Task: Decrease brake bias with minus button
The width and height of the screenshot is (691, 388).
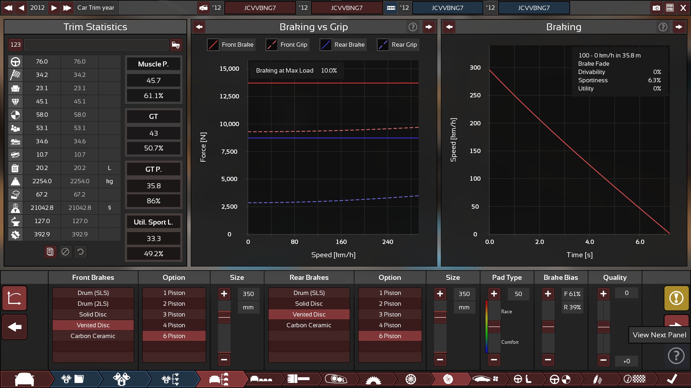Action: [548, 360]
